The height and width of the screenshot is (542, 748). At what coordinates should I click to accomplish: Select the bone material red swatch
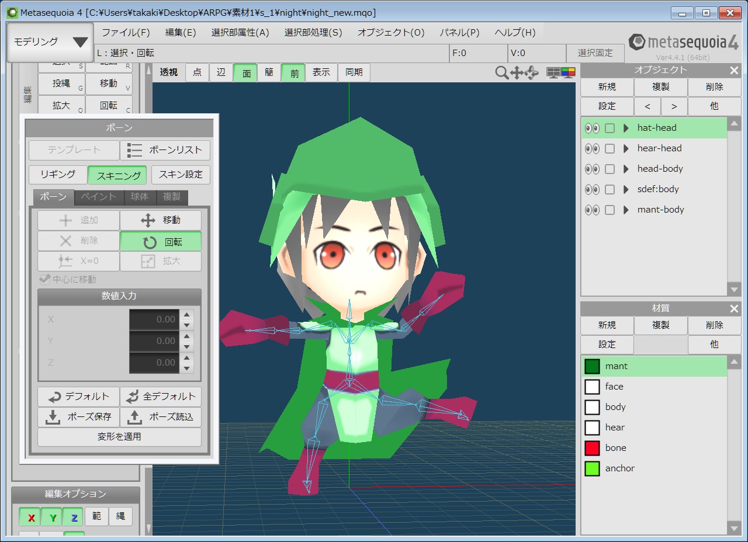click(x=593, y=449)
